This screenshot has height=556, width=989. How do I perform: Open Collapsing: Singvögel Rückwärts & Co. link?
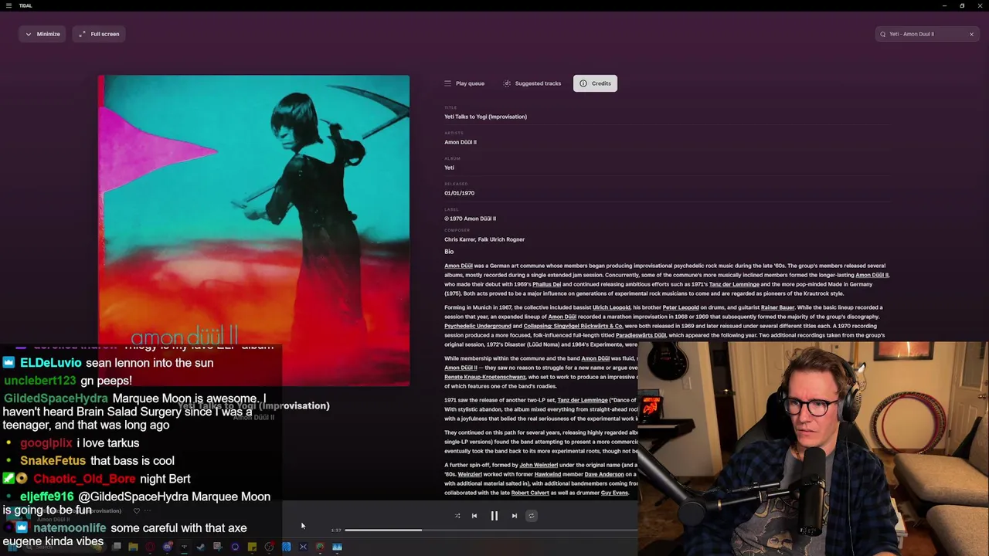(573, 326)
